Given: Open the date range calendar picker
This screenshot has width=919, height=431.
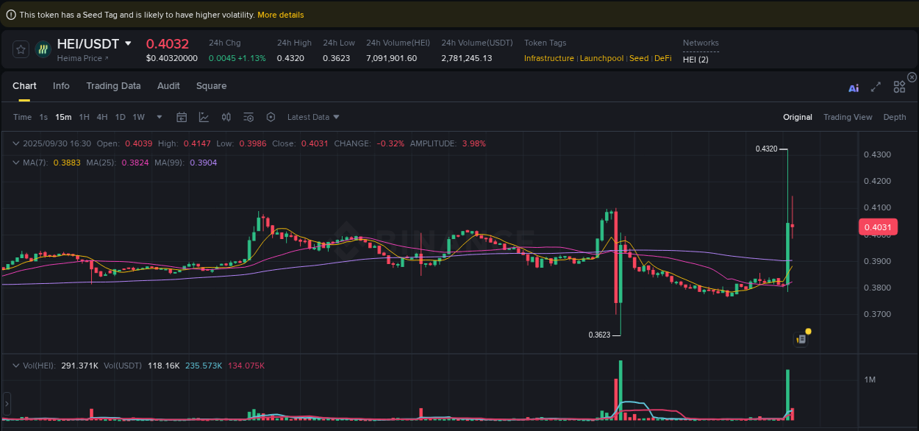Looking at the screenshot, I should click(x=182, y=117).
